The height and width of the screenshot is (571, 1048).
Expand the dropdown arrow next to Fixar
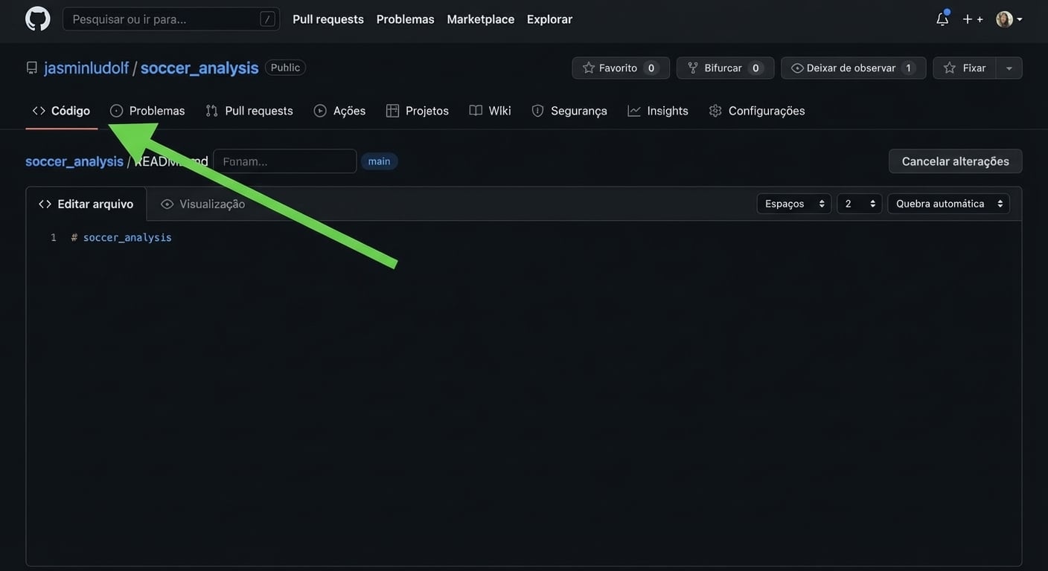point(1009,68)
